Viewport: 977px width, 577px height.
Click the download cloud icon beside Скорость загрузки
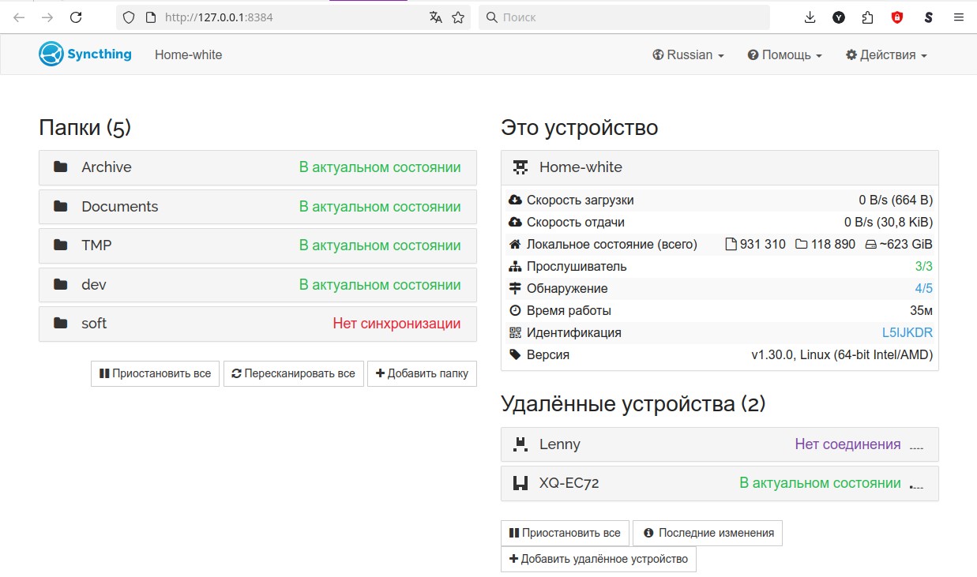point(516,200)
